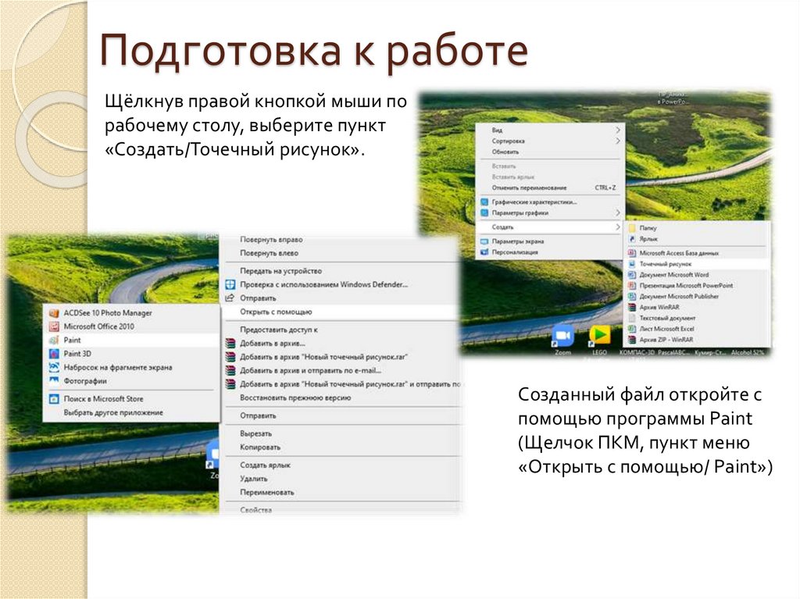Screen dimensions: 800x599
Task: Click WinRAR icon of Добавить в архив и отправить по e-mail
Action: tap(230, 370)
